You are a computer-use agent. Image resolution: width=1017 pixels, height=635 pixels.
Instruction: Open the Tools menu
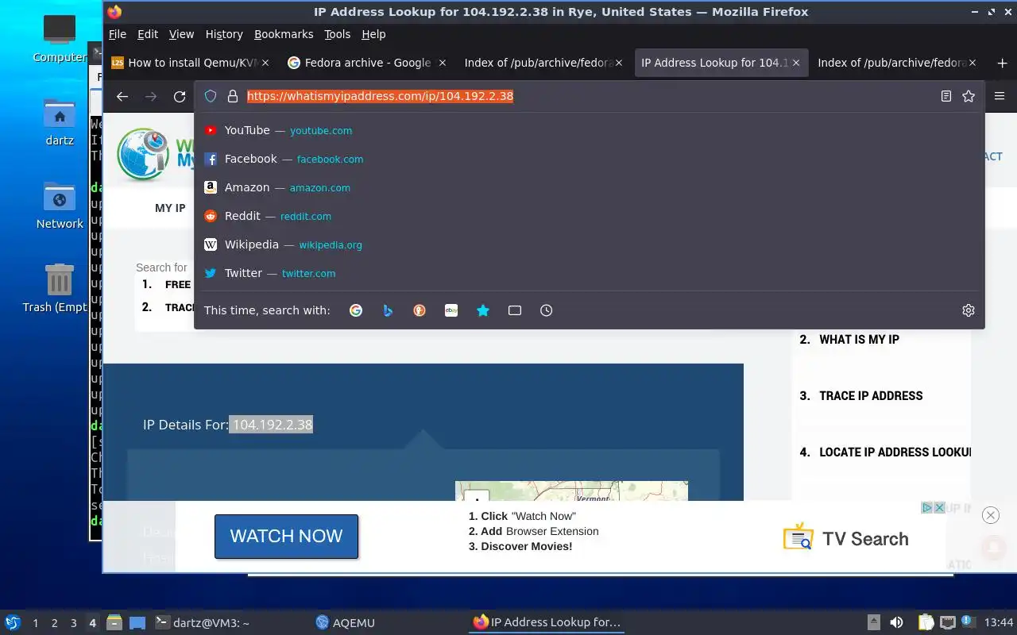point(338,34)
